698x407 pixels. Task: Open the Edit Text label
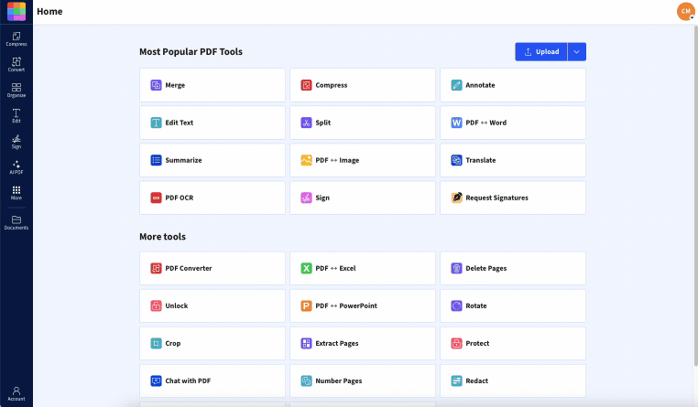pyautogui.click(x=180, y=123)
